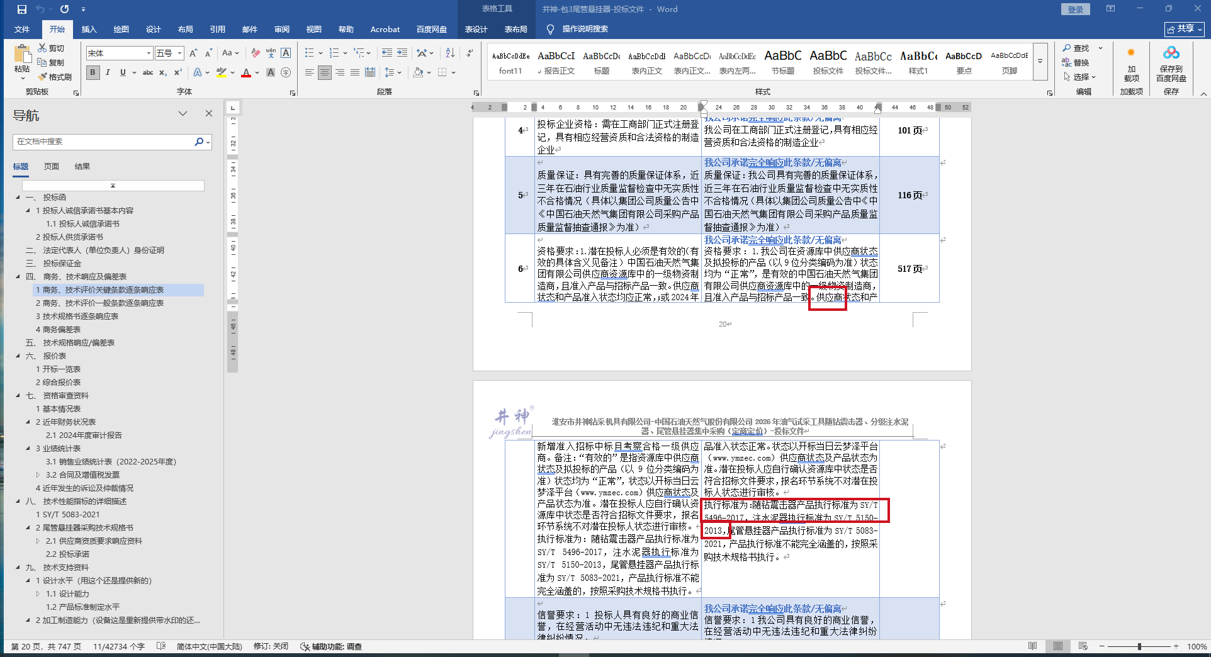The width and height of the screenshot is (1211, 657).
Task: Toggle underline formatting
Action: point(123,72)
